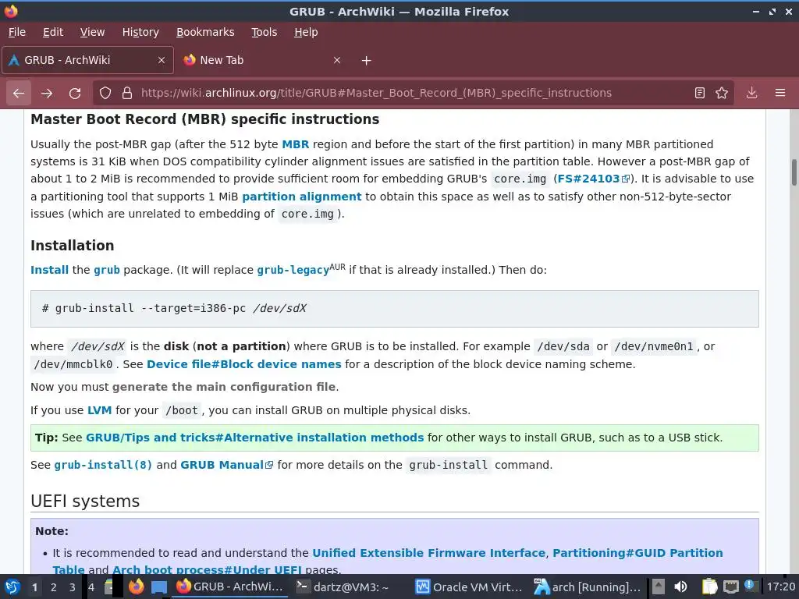Close the New Tab tab
The height and width of the screenshot is (599, 799).
click(x=337, y=60)
